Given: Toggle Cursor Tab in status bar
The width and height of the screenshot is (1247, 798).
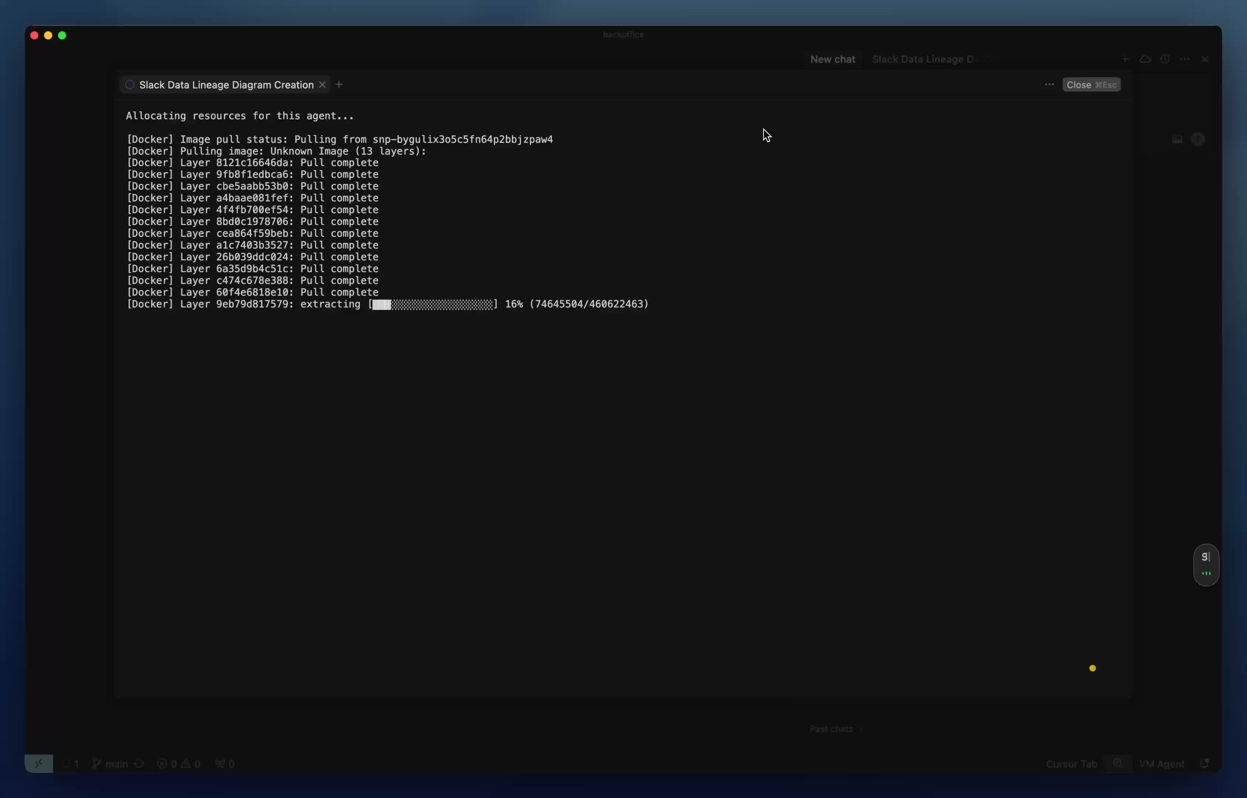Looking at the screenshot, I should [x=1071, y=764].
